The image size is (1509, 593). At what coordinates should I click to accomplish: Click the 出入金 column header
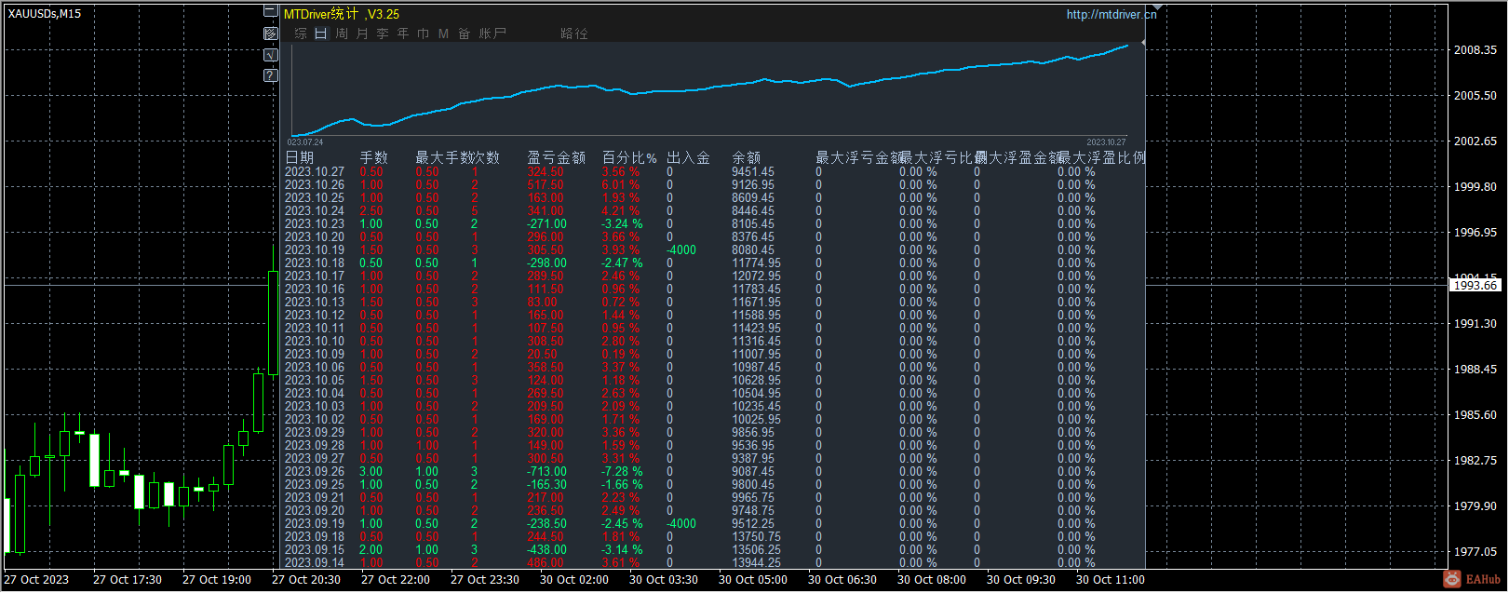coord(689,158)
